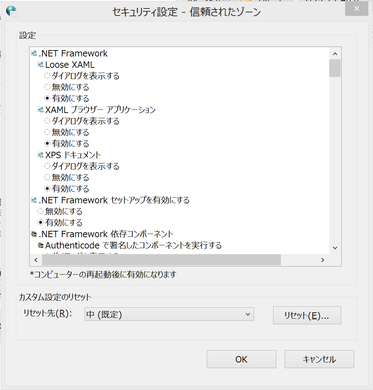Viewport: 373px width, 390px height.
Task: Click the horizontal scrollbar left arrow
Action: 36,260
